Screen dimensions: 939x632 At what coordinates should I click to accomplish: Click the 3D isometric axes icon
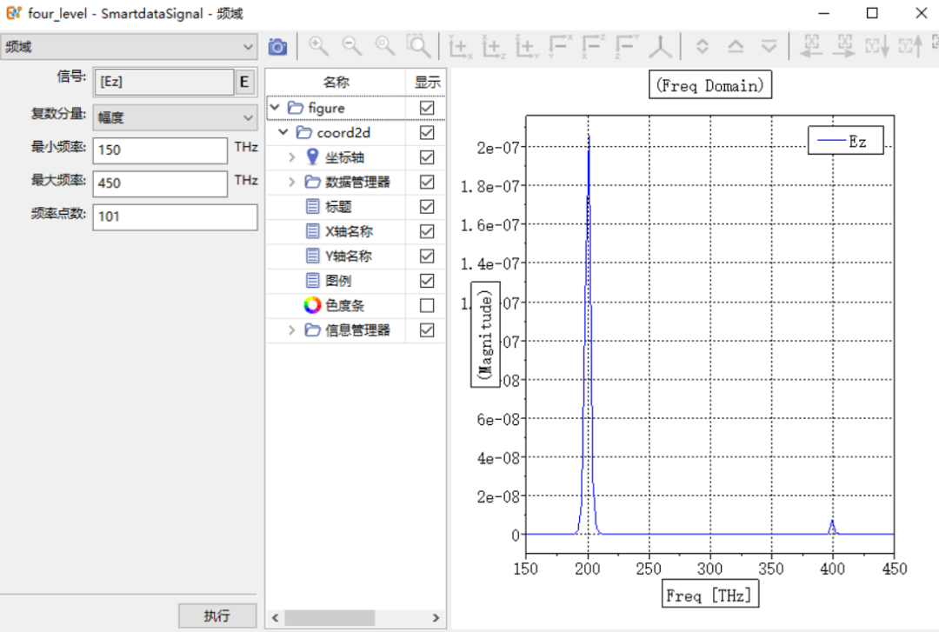(661, 47)
